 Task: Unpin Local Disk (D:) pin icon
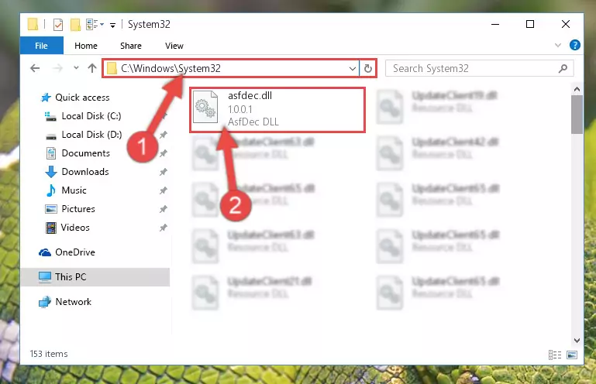point(164,135)
